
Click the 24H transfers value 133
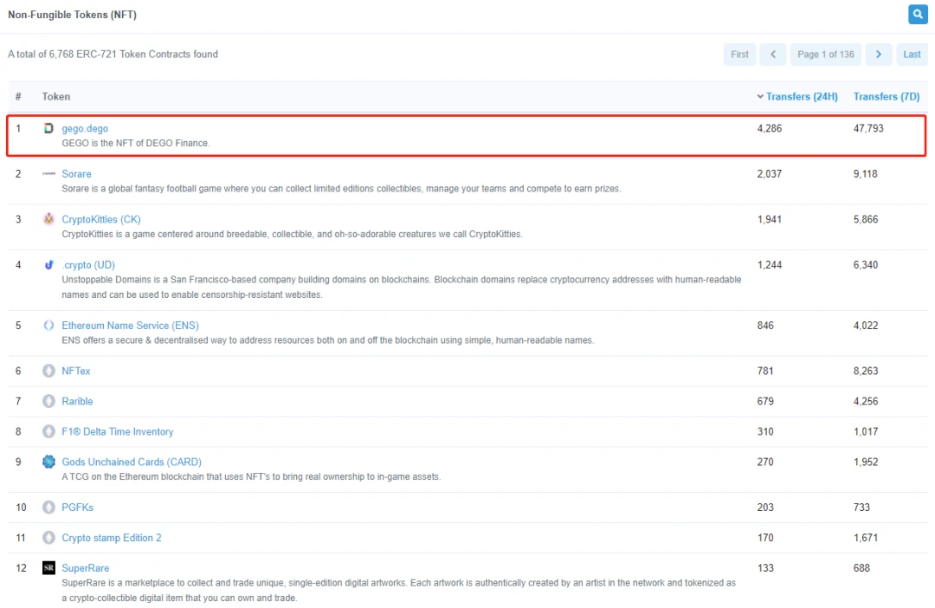765,568
